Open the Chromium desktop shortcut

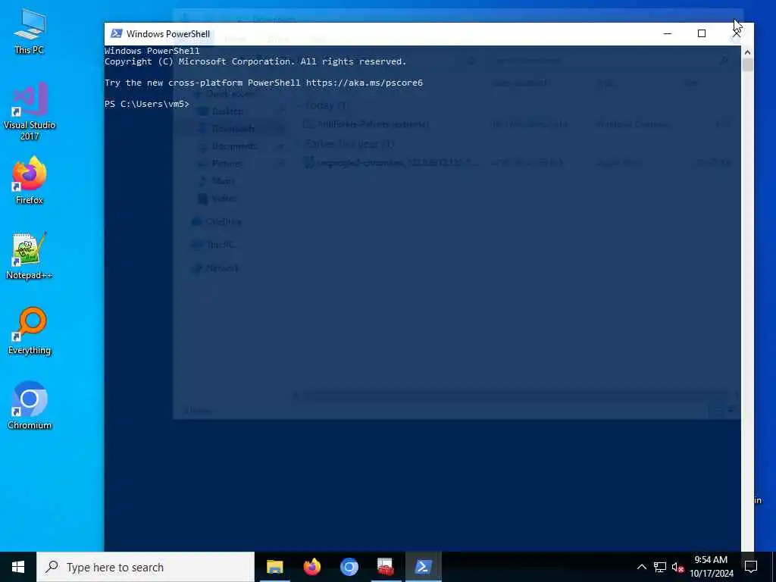pyautogui.click(x=30, y=406)
